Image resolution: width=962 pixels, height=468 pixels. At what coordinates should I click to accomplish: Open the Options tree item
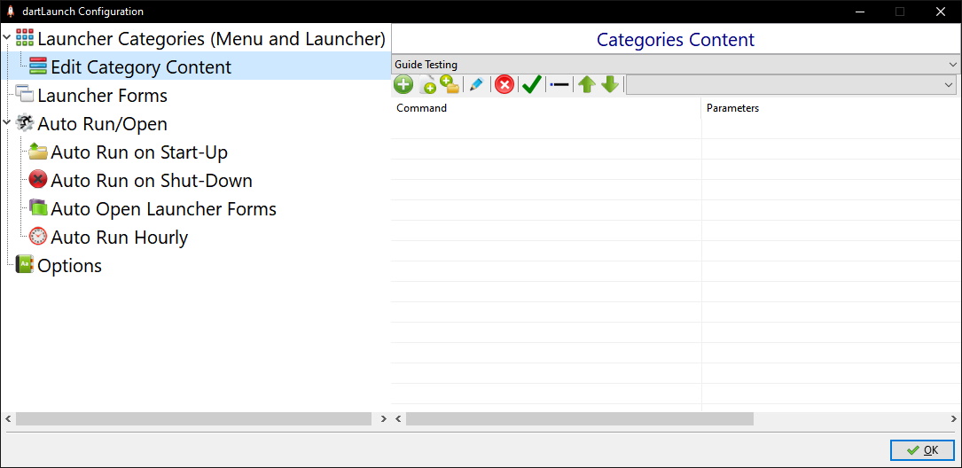(x=69, y=264)
